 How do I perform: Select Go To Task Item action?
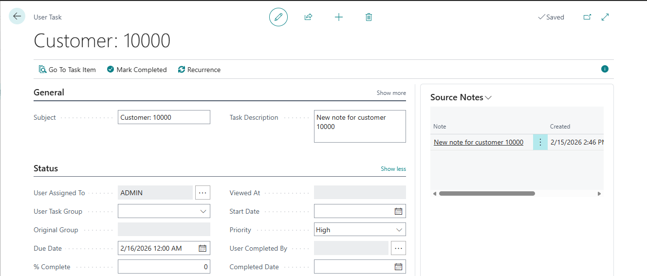click(67, 70)
